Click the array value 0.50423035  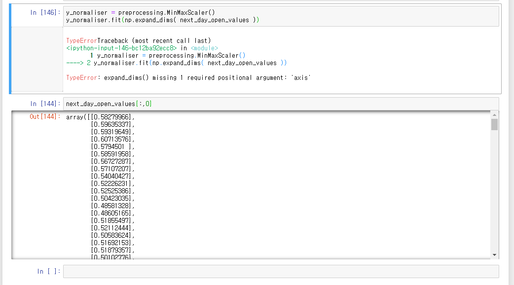click(x=112, y=199)
